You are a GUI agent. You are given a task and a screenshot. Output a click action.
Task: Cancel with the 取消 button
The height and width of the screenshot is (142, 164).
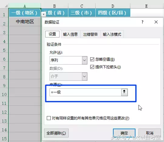coord(150,133)
